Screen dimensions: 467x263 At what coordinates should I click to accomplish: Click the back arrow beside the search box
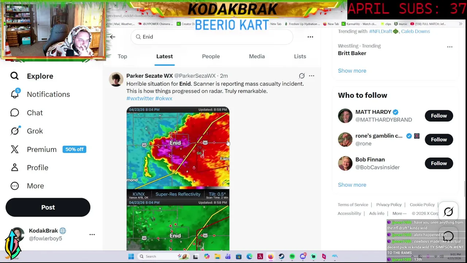112,37
